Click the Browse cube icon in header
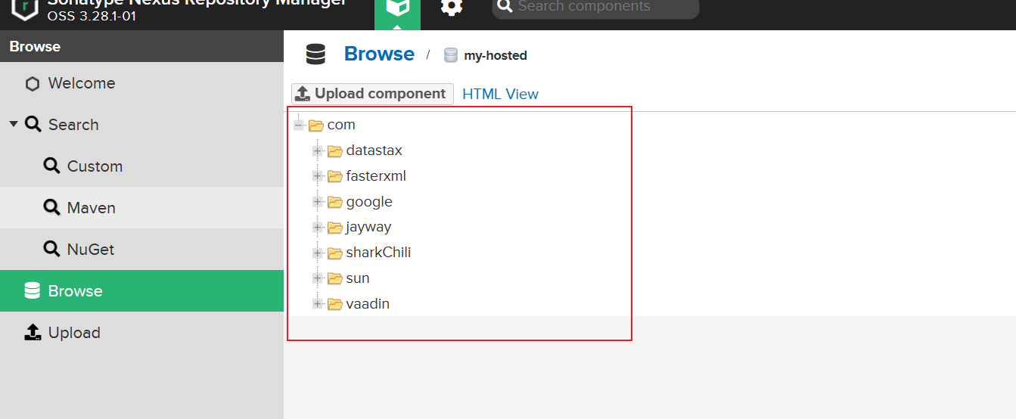Screen dimensions: 1016x419 [397, 8]
